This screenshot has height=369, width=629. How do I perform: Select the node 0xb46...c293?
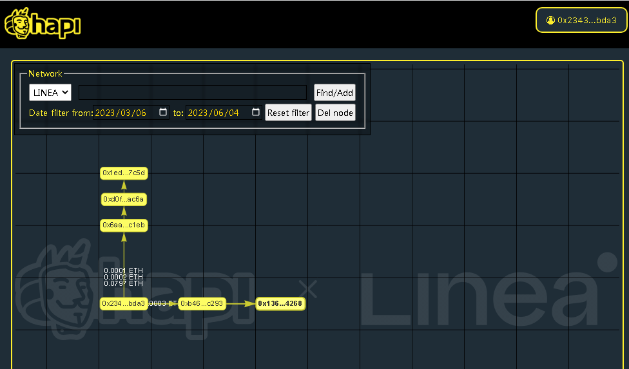202,304
